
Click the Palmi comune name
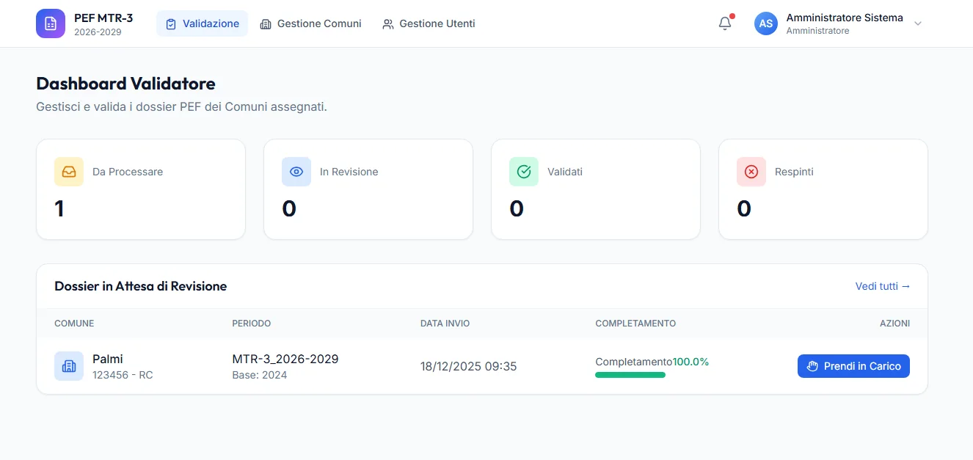(x=108, y=359)
